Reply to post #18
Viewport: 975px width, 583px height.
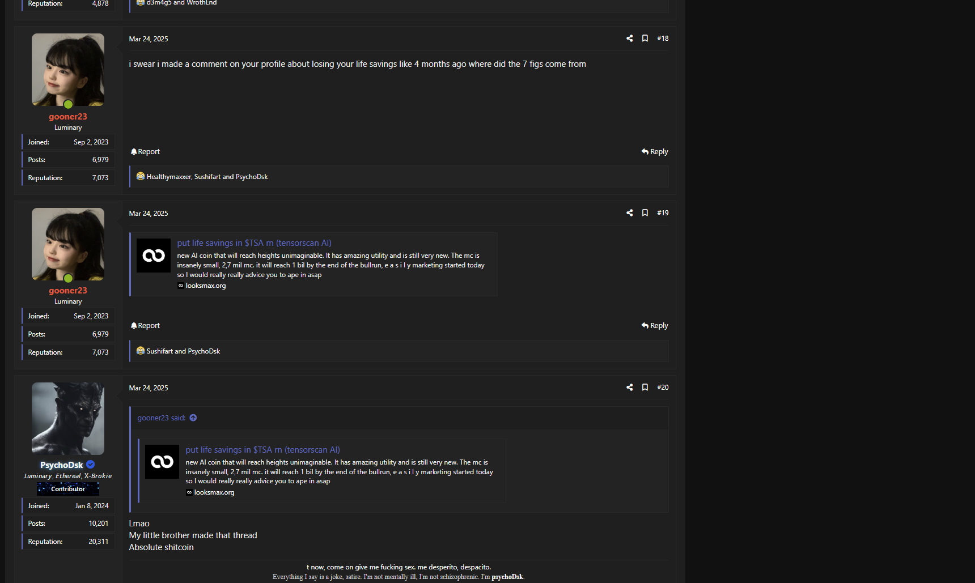coord(654,152)
